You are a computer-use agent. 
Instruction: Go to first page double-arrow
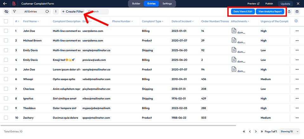coord(244,131)
